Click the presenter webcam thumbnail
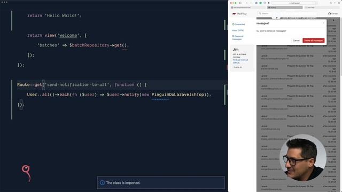The width and height of the screenshot is (342, 192). 303,158
